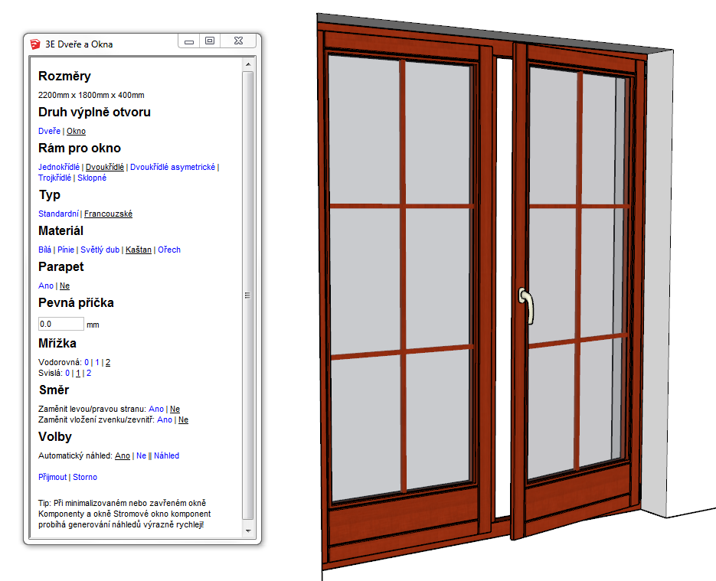Enable Parapet by clicking Ano

tap(46, 286)
